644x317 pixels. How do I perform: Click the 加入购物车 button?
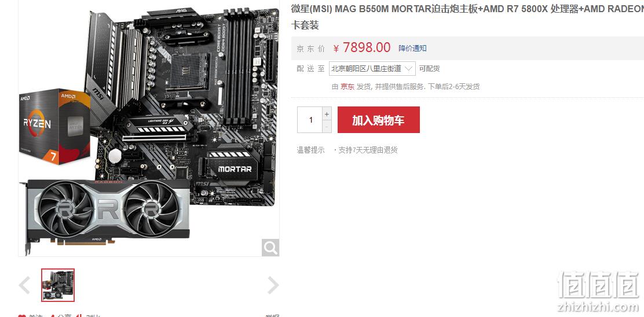pyautogui.click(x=379, y=120)
